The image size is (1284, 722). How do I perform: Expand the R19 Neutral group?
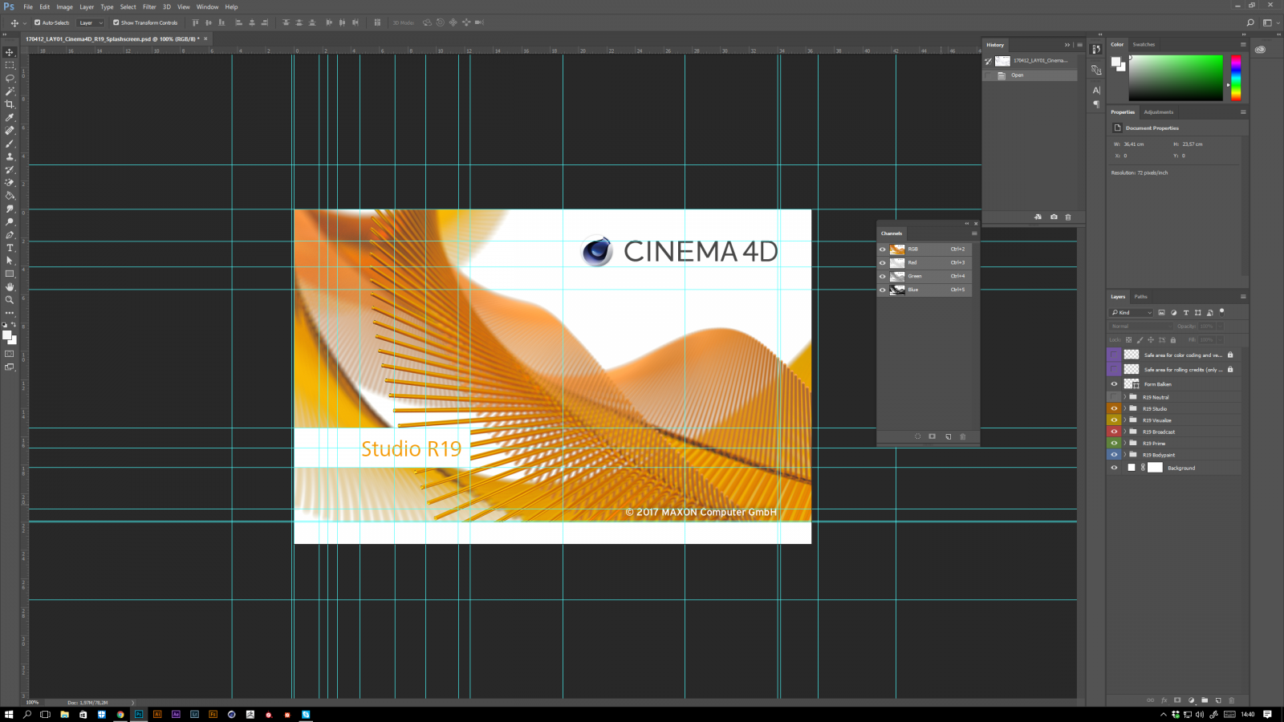(x=1124, y=397)
